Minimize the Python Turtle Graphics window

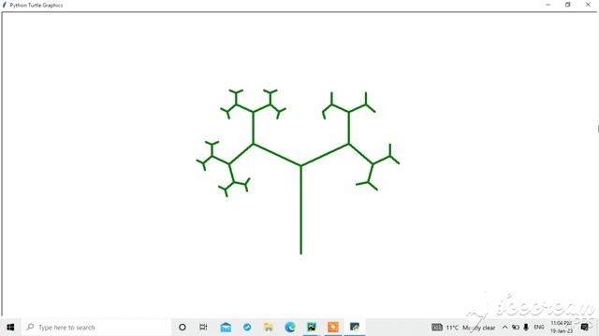point(548,5)
